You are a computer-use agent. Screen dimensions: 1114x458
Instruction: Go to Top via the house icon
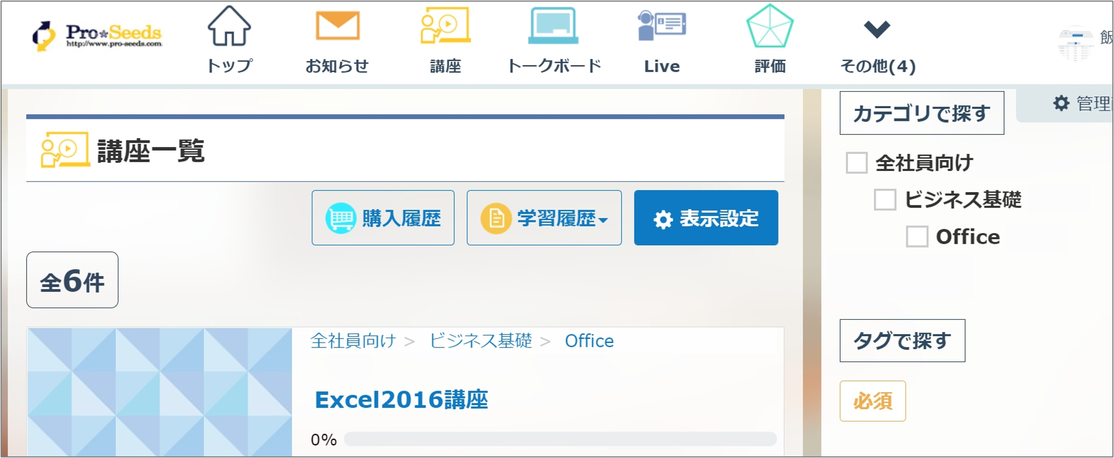tap(229, 27)
